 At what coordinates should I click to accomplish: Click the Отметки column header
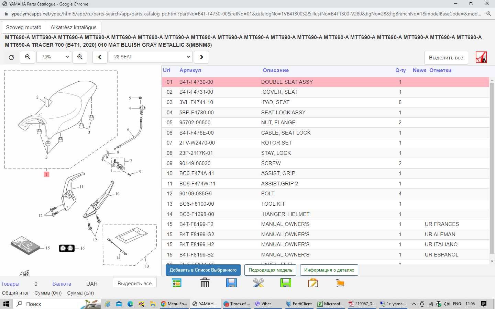click(x=440, y=70)
